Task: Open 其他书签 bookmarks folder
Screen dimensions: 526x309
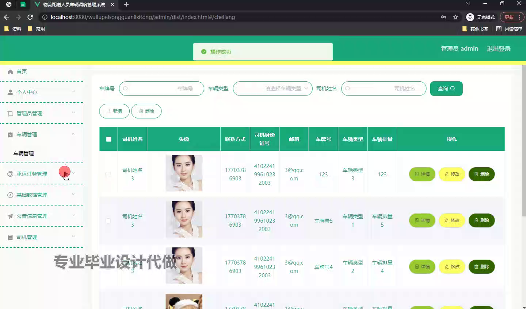Action: pos(475,29)
